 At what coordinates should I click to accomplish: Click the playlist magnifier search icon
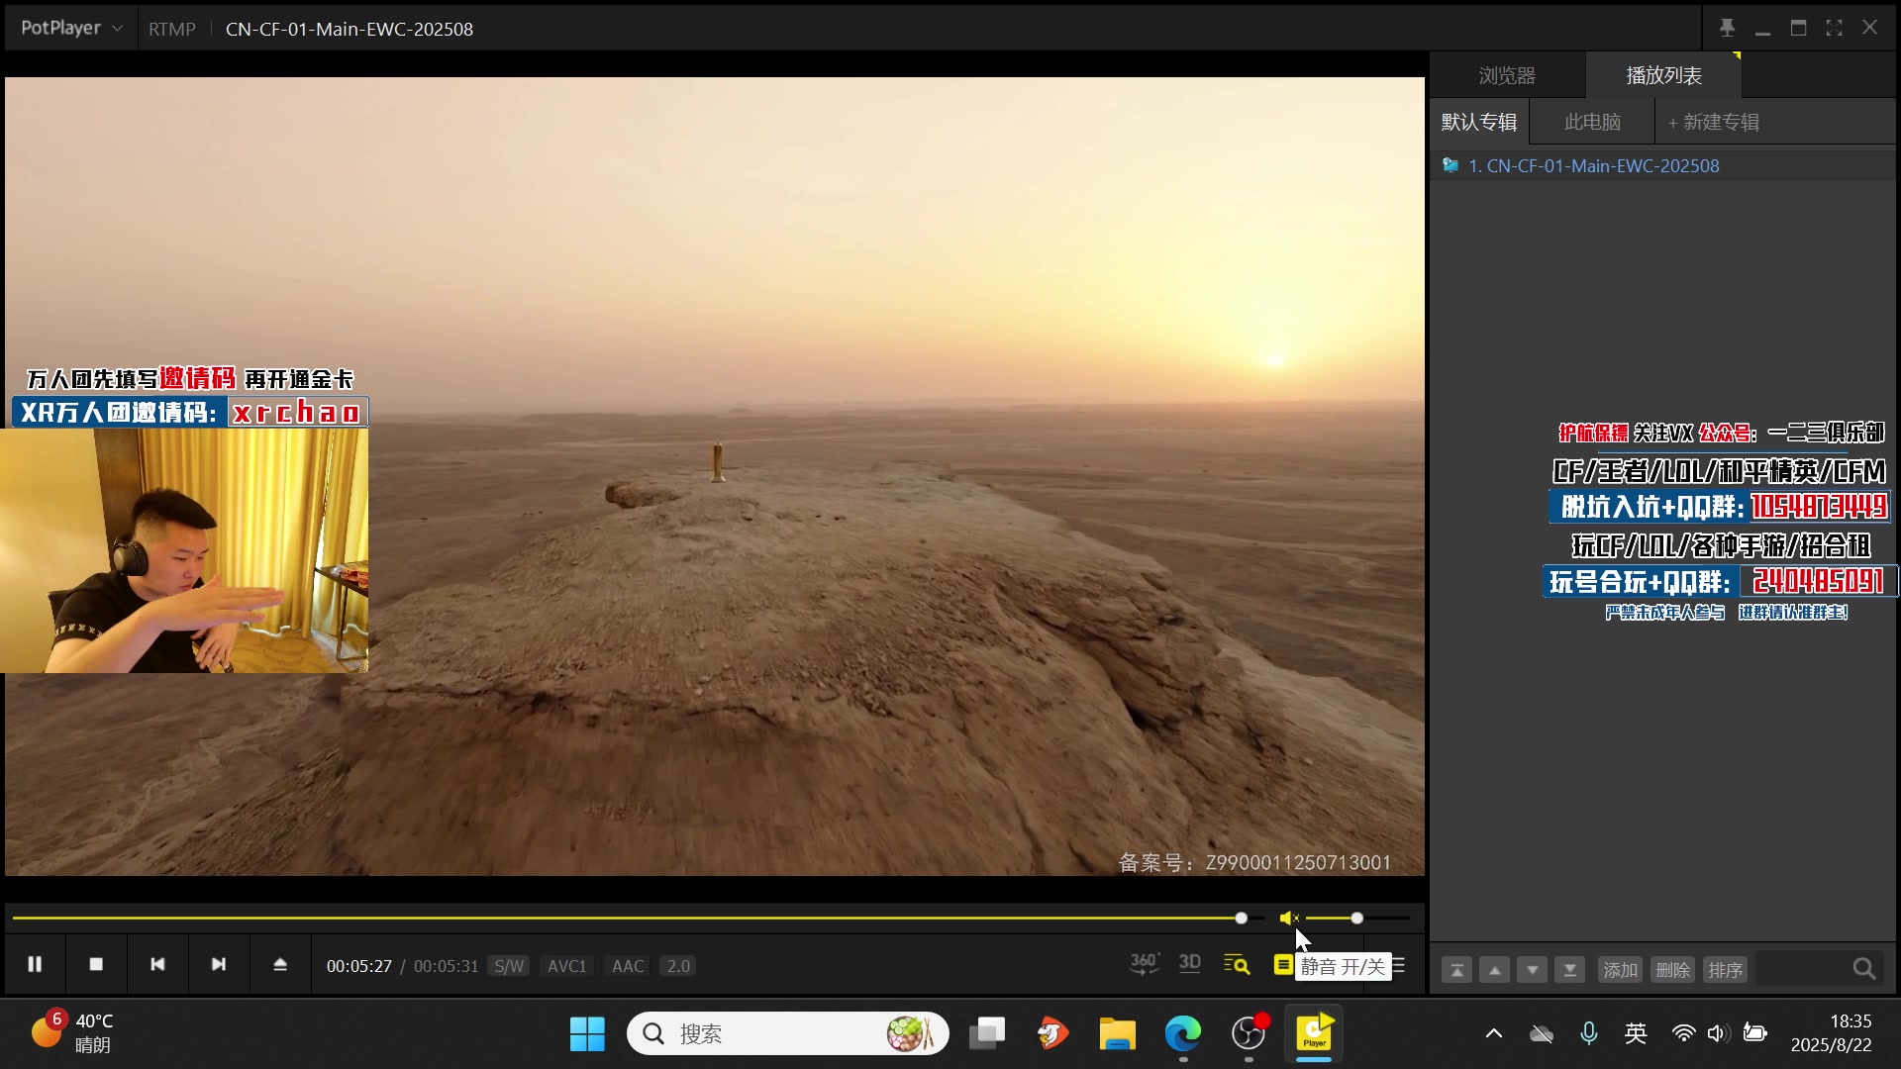pos(1864,969)
